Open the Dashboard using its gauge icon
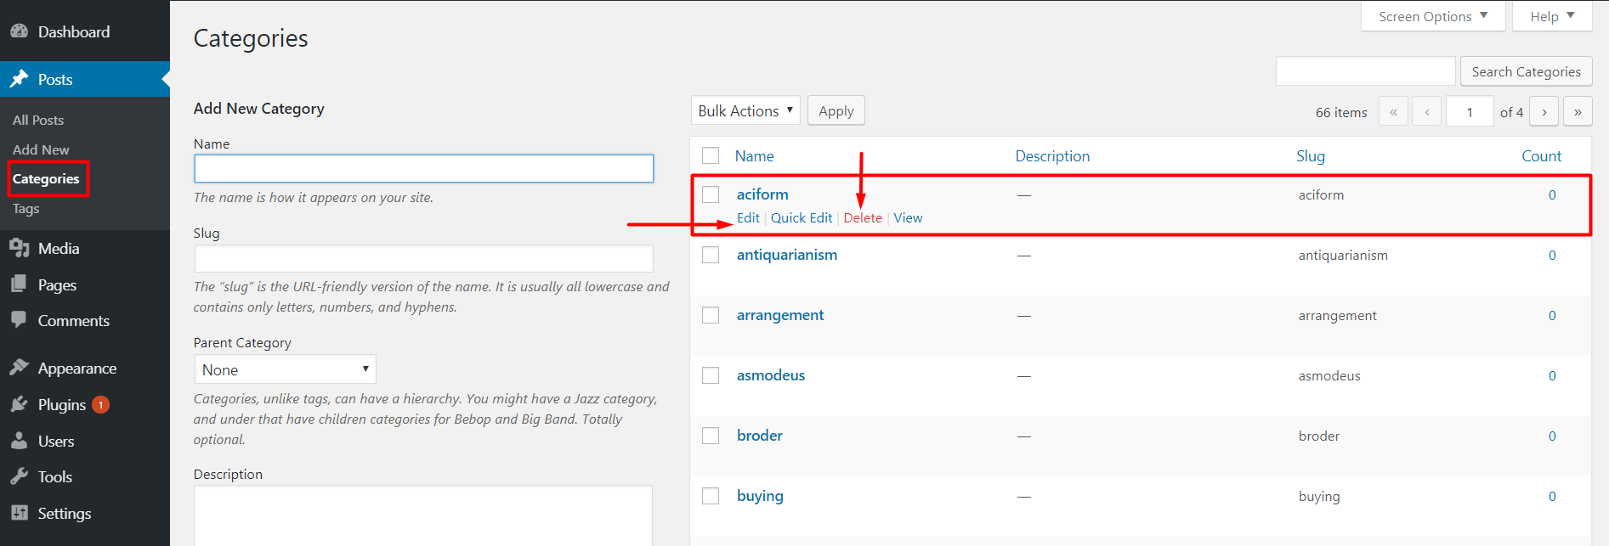 click(19, 31)
